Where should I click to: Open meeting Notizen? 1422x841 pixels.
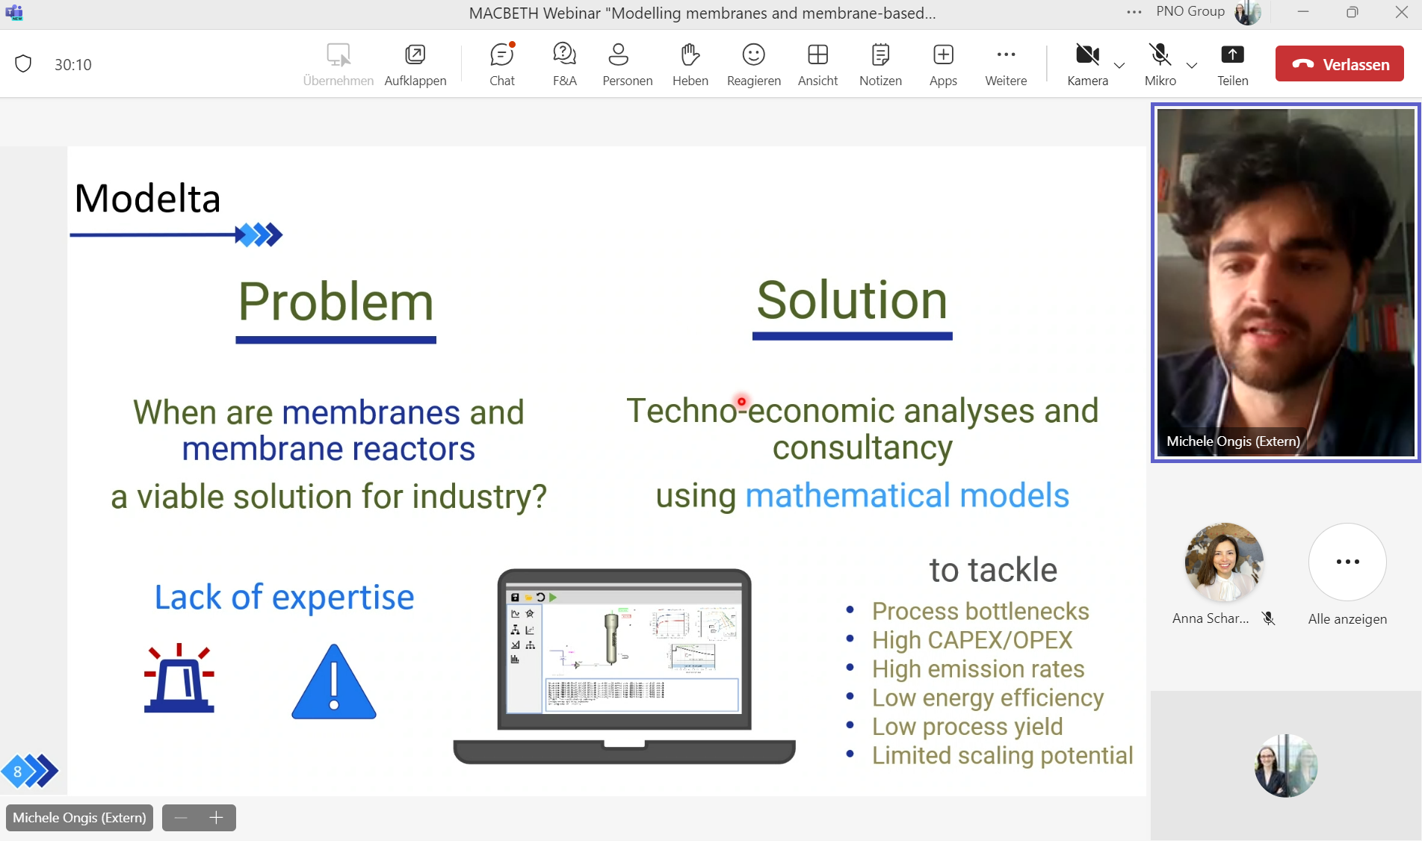(x=880, y=64)
